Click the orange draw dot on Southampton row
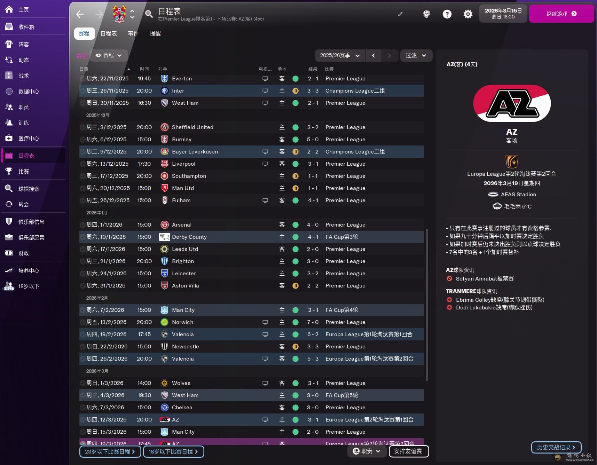This screenshot has height=465, width=597. click(296, 176)
